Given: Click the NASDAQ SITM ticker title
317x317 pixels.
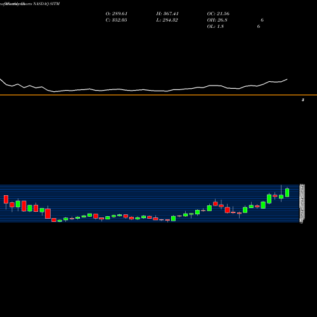Looking at the screenshot, I should pos(46,4).
